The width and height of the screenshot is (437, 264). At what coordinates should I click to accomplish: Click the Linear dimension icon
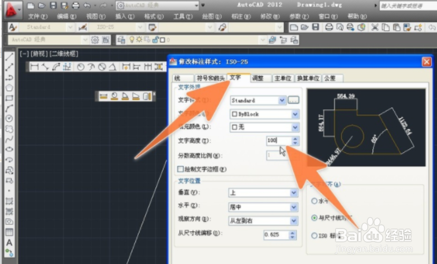pyautogui.click(x=34, y=67)
